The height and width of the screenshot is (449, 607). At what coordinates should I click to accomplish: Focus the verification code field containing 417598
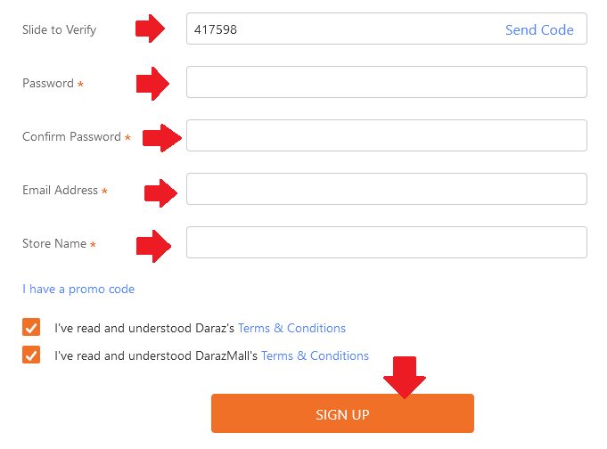click(339, 29)
